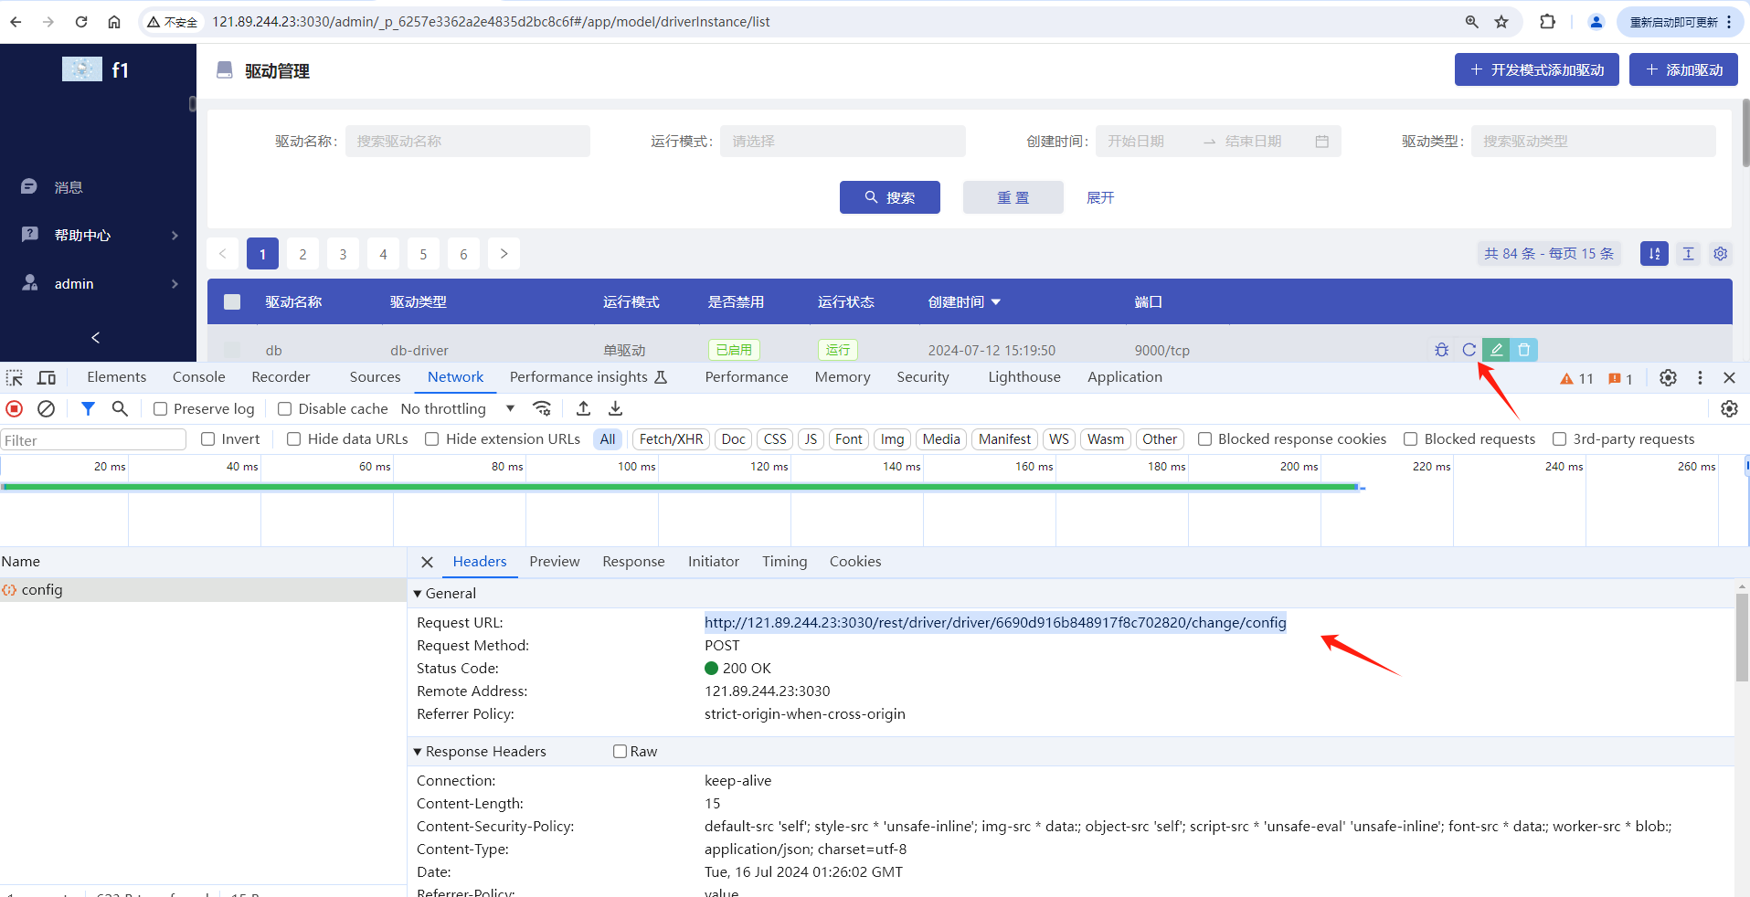
Task: Open the Response tab of request
Action: pyautogui.click(x=633, y=562)
